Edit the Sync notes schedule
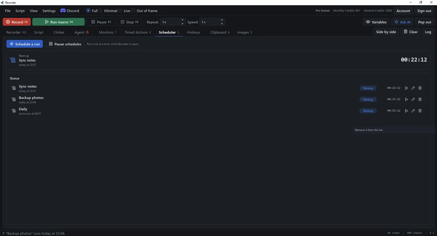This screenshot has width=437, height=236. [x=413, y=88]
